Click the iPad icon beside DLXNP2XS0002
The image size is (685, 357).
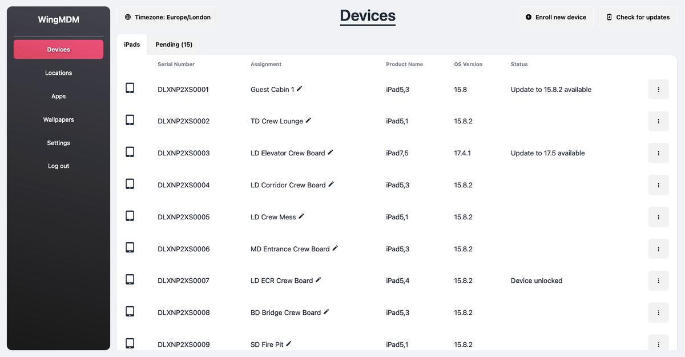[x=130, y=120]
